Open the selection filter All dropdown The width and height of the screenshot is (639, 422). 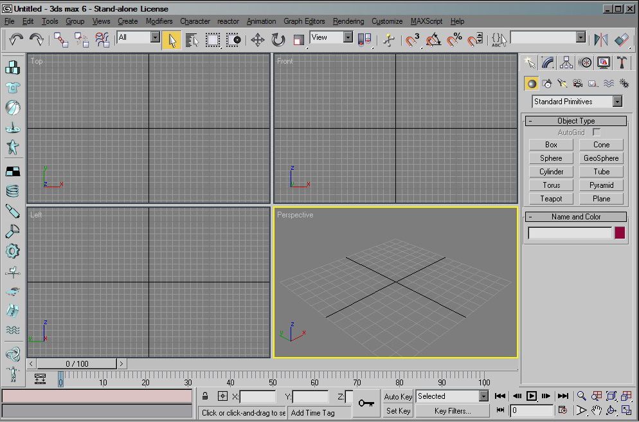click(x=156, y=37)
